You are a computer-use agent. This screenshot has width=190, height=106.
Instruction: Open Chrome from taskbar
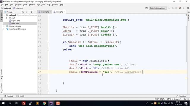[44, 103]
